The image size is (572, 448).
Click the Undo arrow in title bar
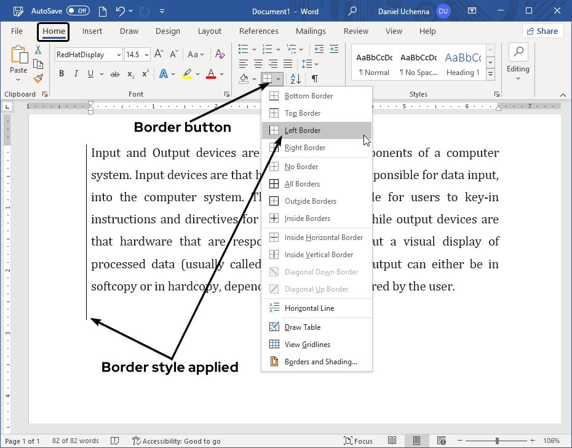[121, 11]
